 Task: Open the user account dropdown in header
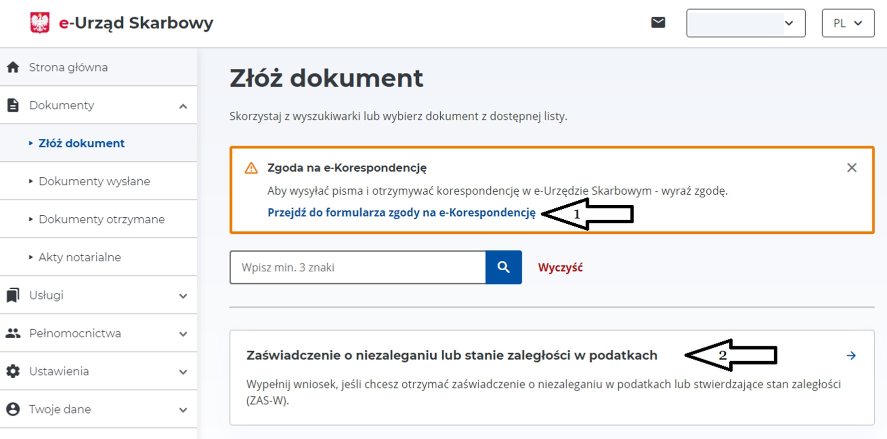pyautogui.click(x=745, y=23)
